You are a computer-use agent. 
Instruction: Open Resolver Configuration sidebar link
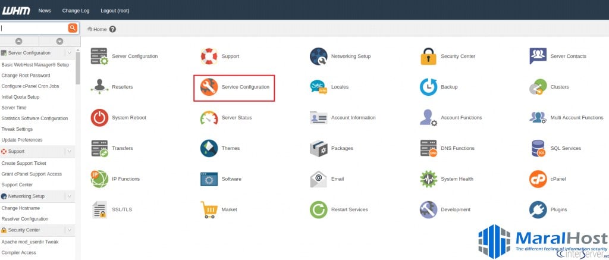pos(25,219)
